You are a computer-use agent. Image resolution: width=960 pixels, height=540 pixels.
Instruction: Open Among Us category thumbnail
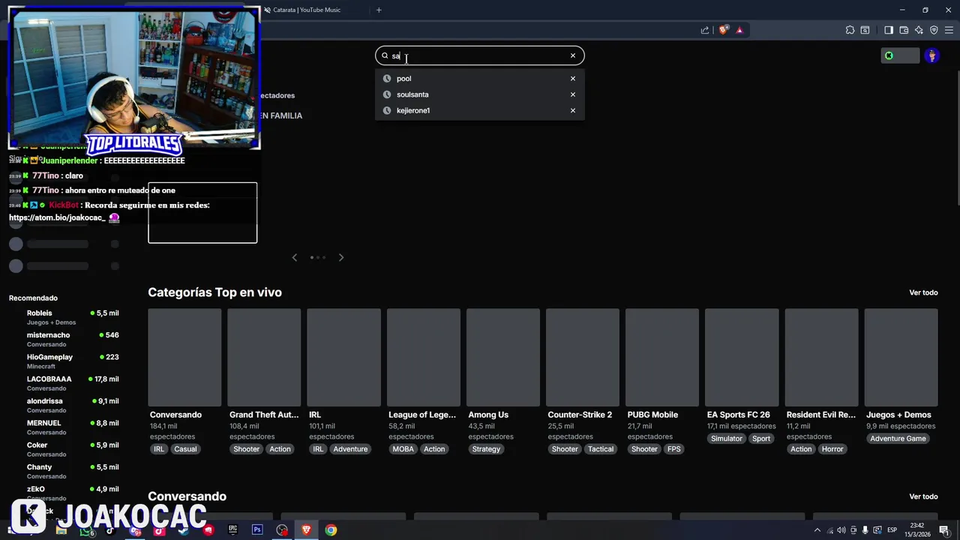pos(503,357)
